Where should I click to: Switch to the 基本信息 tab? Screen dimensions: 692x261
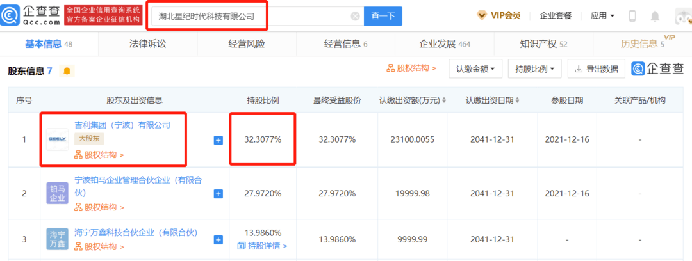point(49,43)
